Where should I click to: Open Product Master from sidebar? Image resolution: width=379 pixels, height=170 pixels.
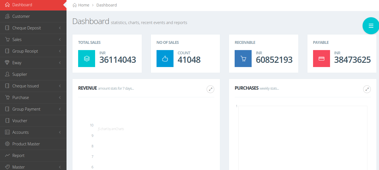coord(26,144)
